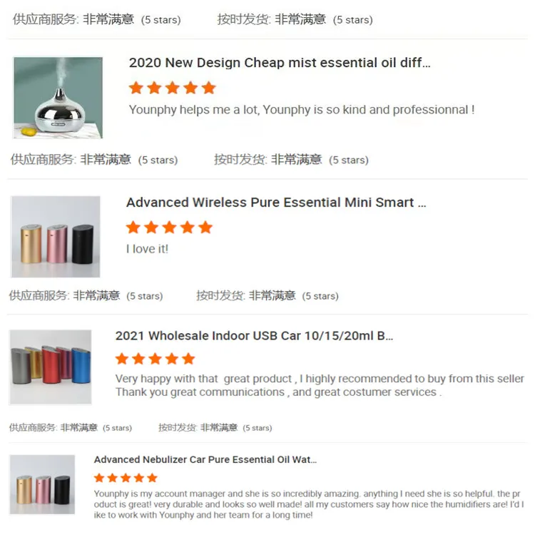Click 按时发货 rating below 2021 Wholesale review
Screen dimensions: 535x542
point(215,428)
